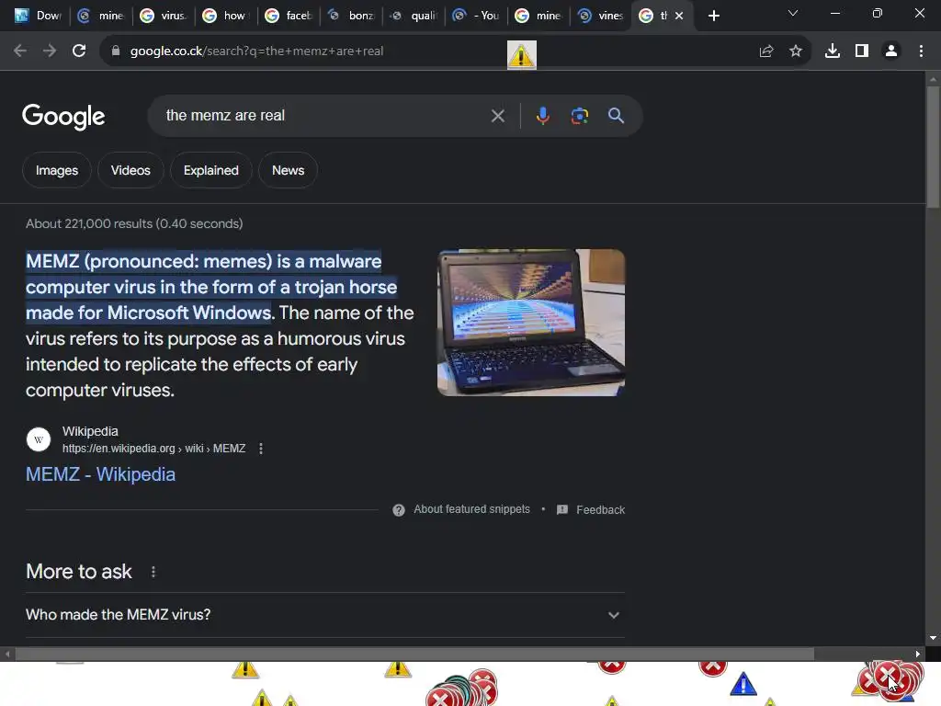This screenshot has height=706, width=941.
Task: Reload the current page
Action: coord(79,51)
